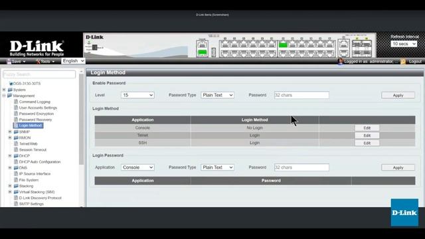Expand the Stacking folder

10,186
